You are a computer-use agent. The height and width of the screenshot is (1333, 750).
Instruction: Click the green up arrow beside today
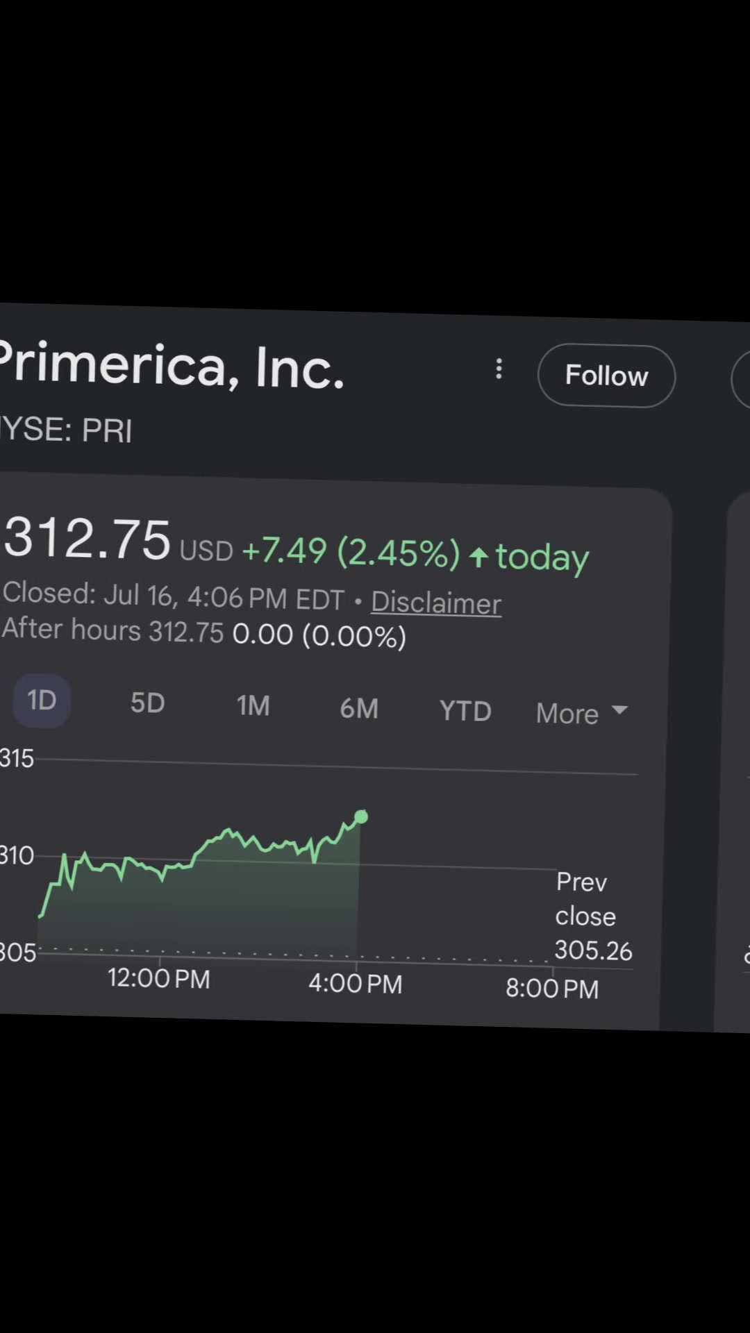coord(478,557)
